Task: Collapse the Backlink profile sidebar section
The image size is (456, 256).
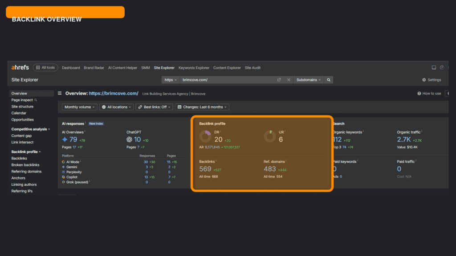Action: click(26, 152)
